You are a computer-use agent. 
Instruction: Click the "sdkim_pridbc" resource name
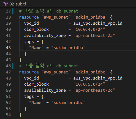pyautogui.click(x=90, y=72)
